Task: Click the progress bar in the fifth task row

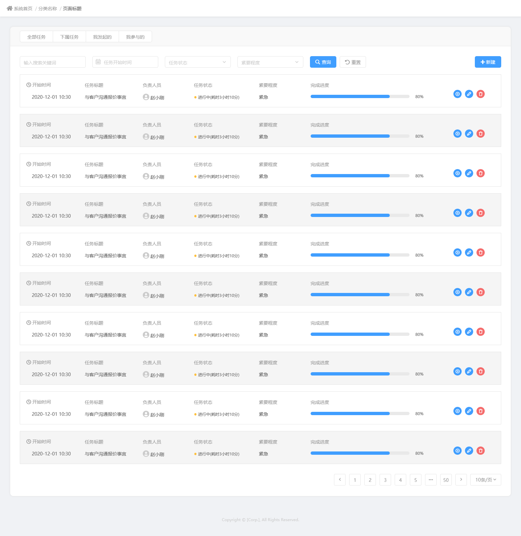Action: [x=360, y=255]
